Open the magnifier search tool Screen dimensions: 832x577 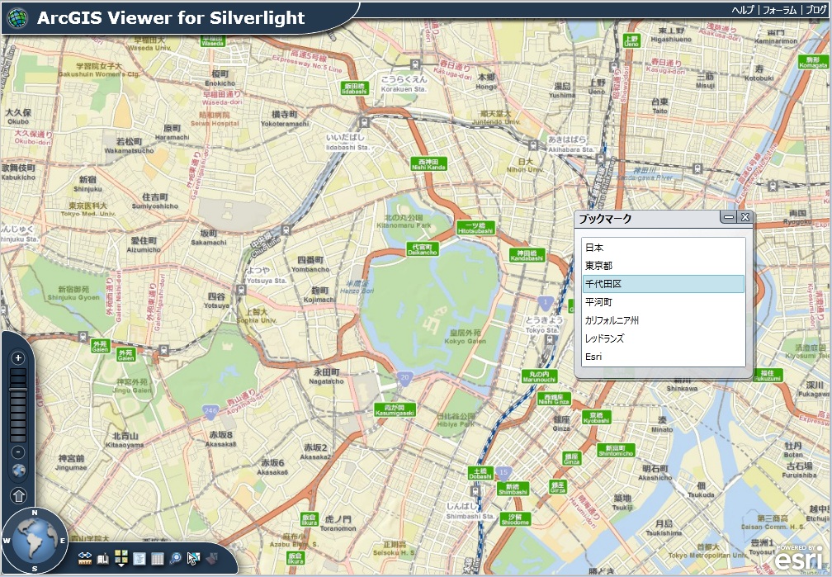click(176, 558)
